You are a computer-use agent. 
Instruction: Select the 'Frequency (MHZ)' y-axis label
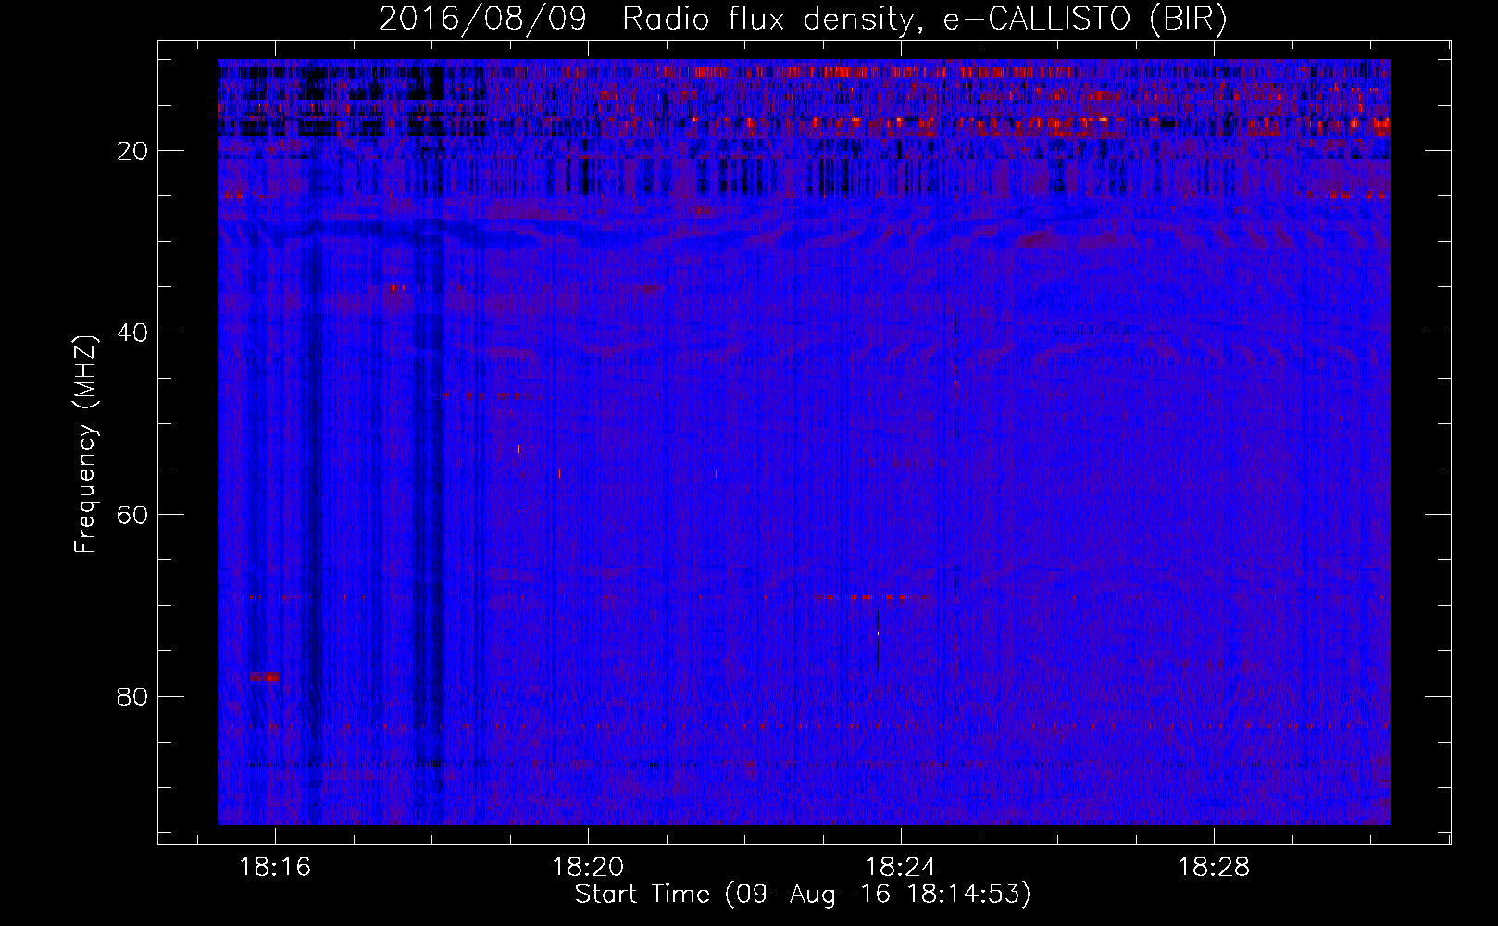pyautogui.click(x=85, y=445)
